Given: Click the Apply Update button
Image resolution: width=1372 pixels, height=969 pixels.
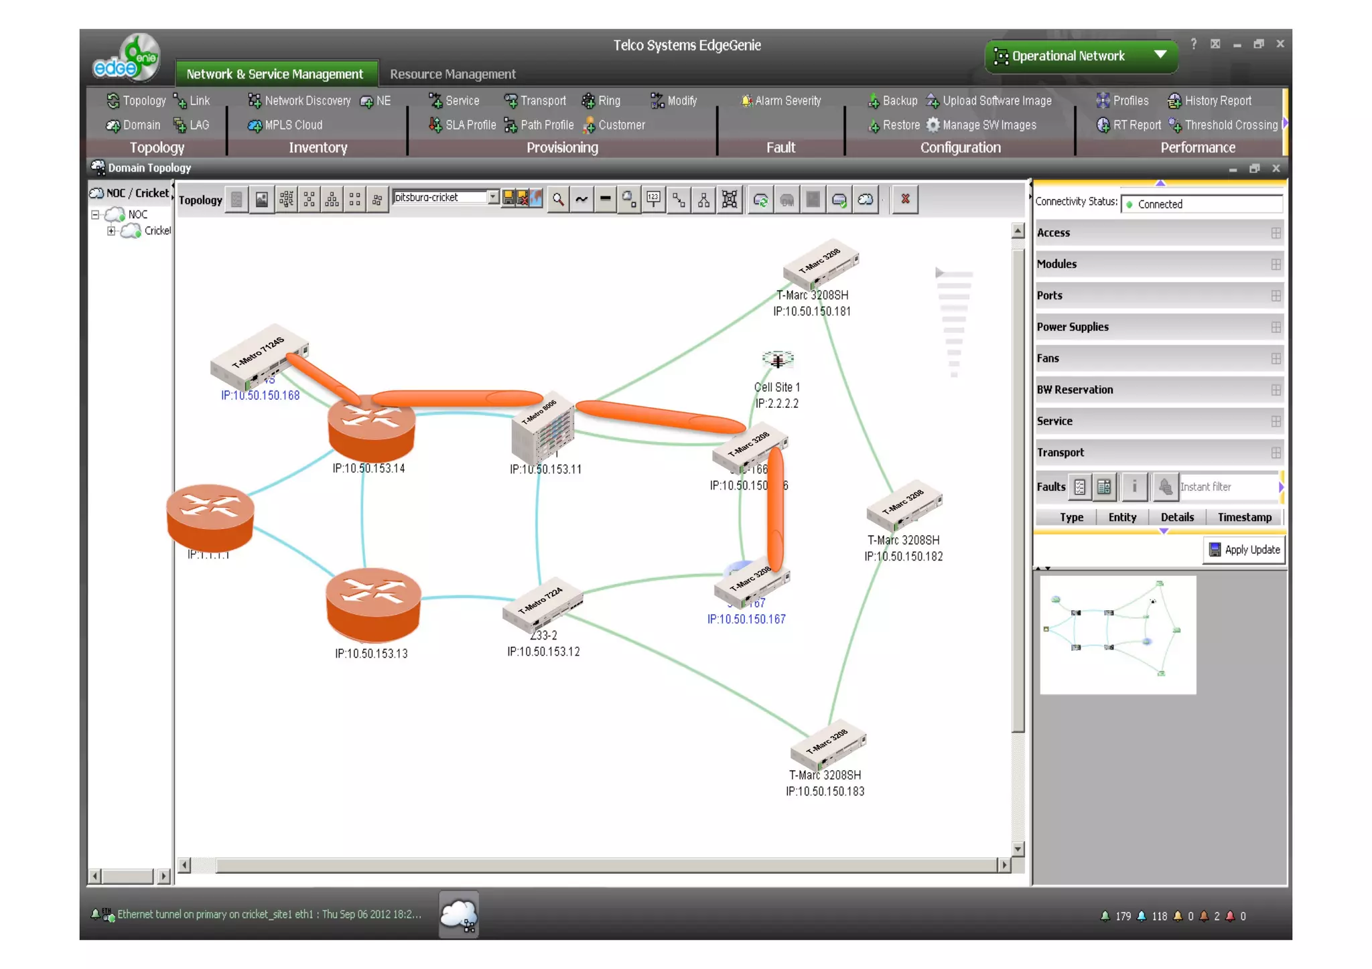Looking at the screenshot, I should [x=1244, y=550].
